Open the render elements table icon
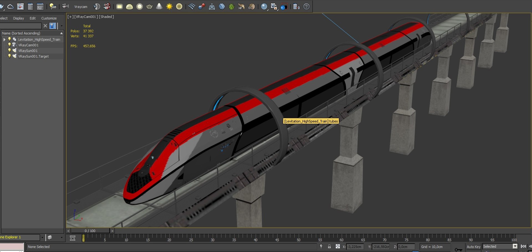The width and height of the screenshot is (532, 252). click(x=40, y=6)
